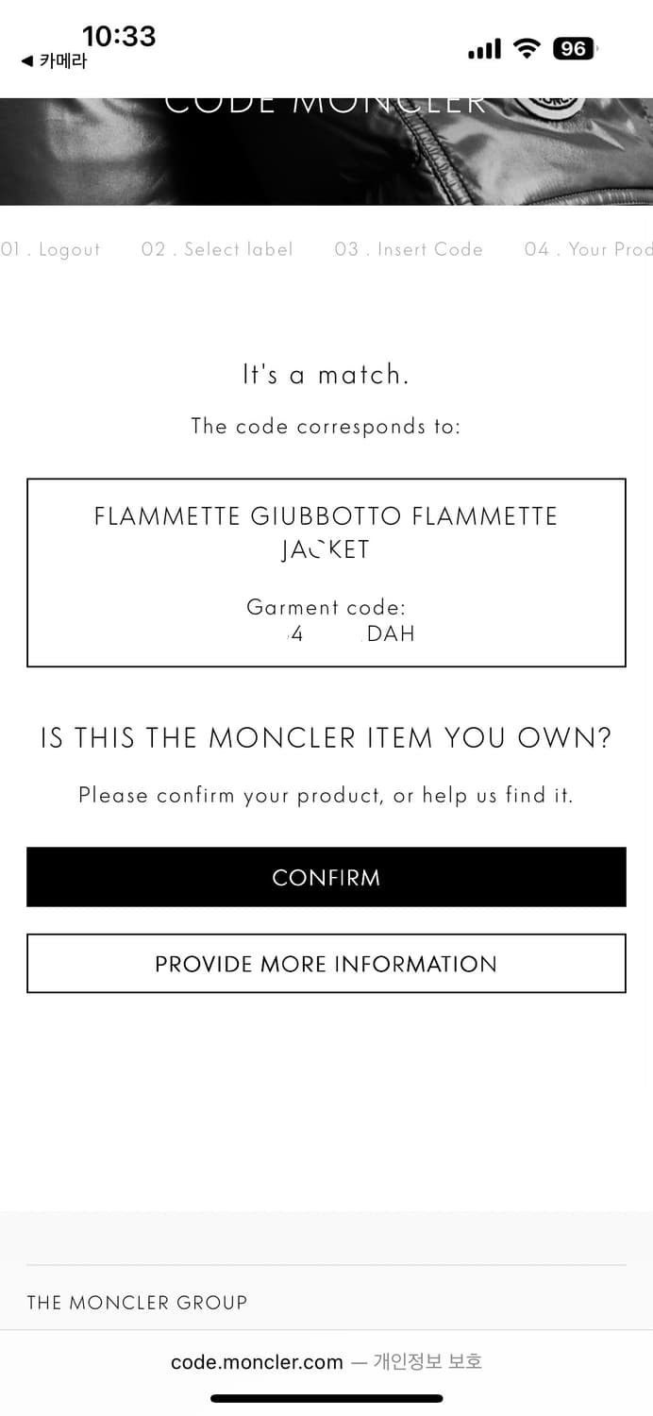
Task: Tap the 10:33 clock in status bar
Action: 119,36
